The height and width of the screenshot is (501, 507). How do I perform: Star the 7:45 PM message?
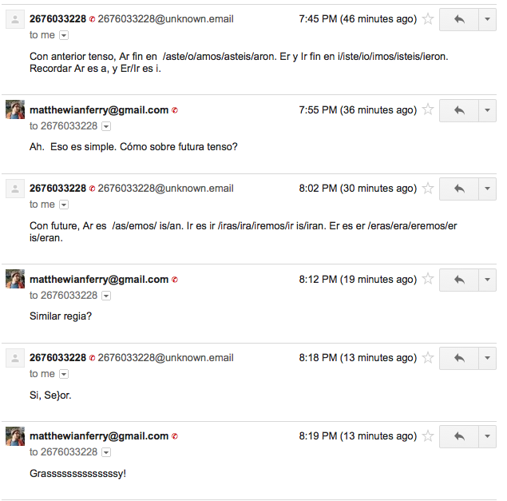(x=428, y=19)
